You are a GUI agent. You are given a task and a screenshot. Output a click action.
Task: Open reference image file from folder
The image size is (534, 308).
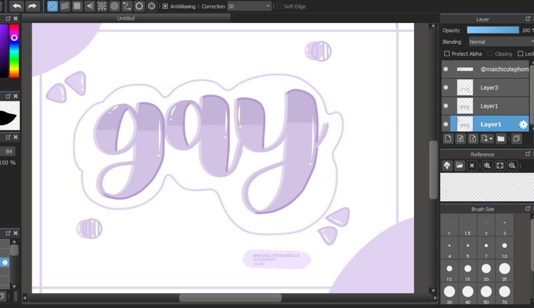click(x=459, y=166)
